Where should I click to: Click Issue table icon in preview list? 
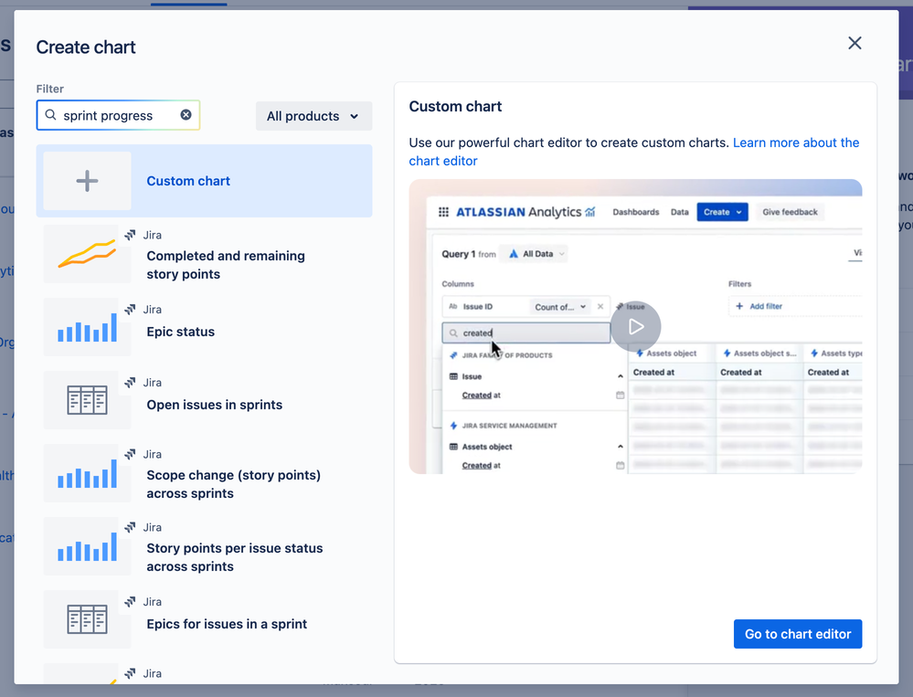pyautogui.click(x=453, y=376)
